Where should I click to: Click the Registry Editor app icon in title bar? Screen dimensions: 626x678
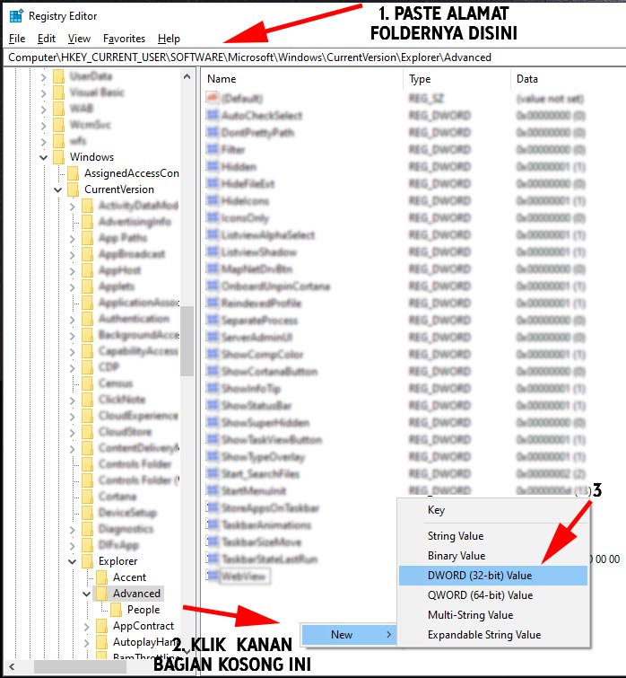point(16,15)
